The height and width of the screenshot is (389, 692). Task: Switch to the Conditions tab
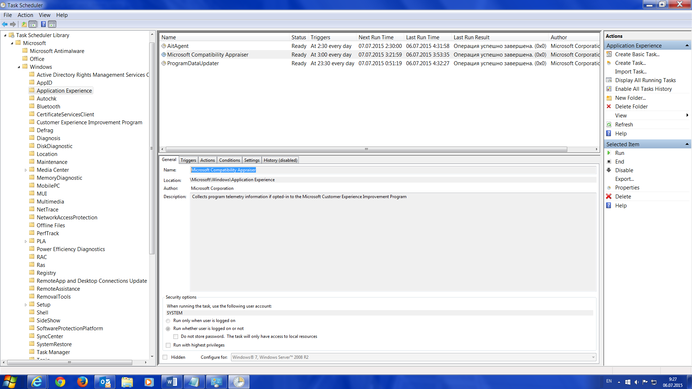point(229,160)
